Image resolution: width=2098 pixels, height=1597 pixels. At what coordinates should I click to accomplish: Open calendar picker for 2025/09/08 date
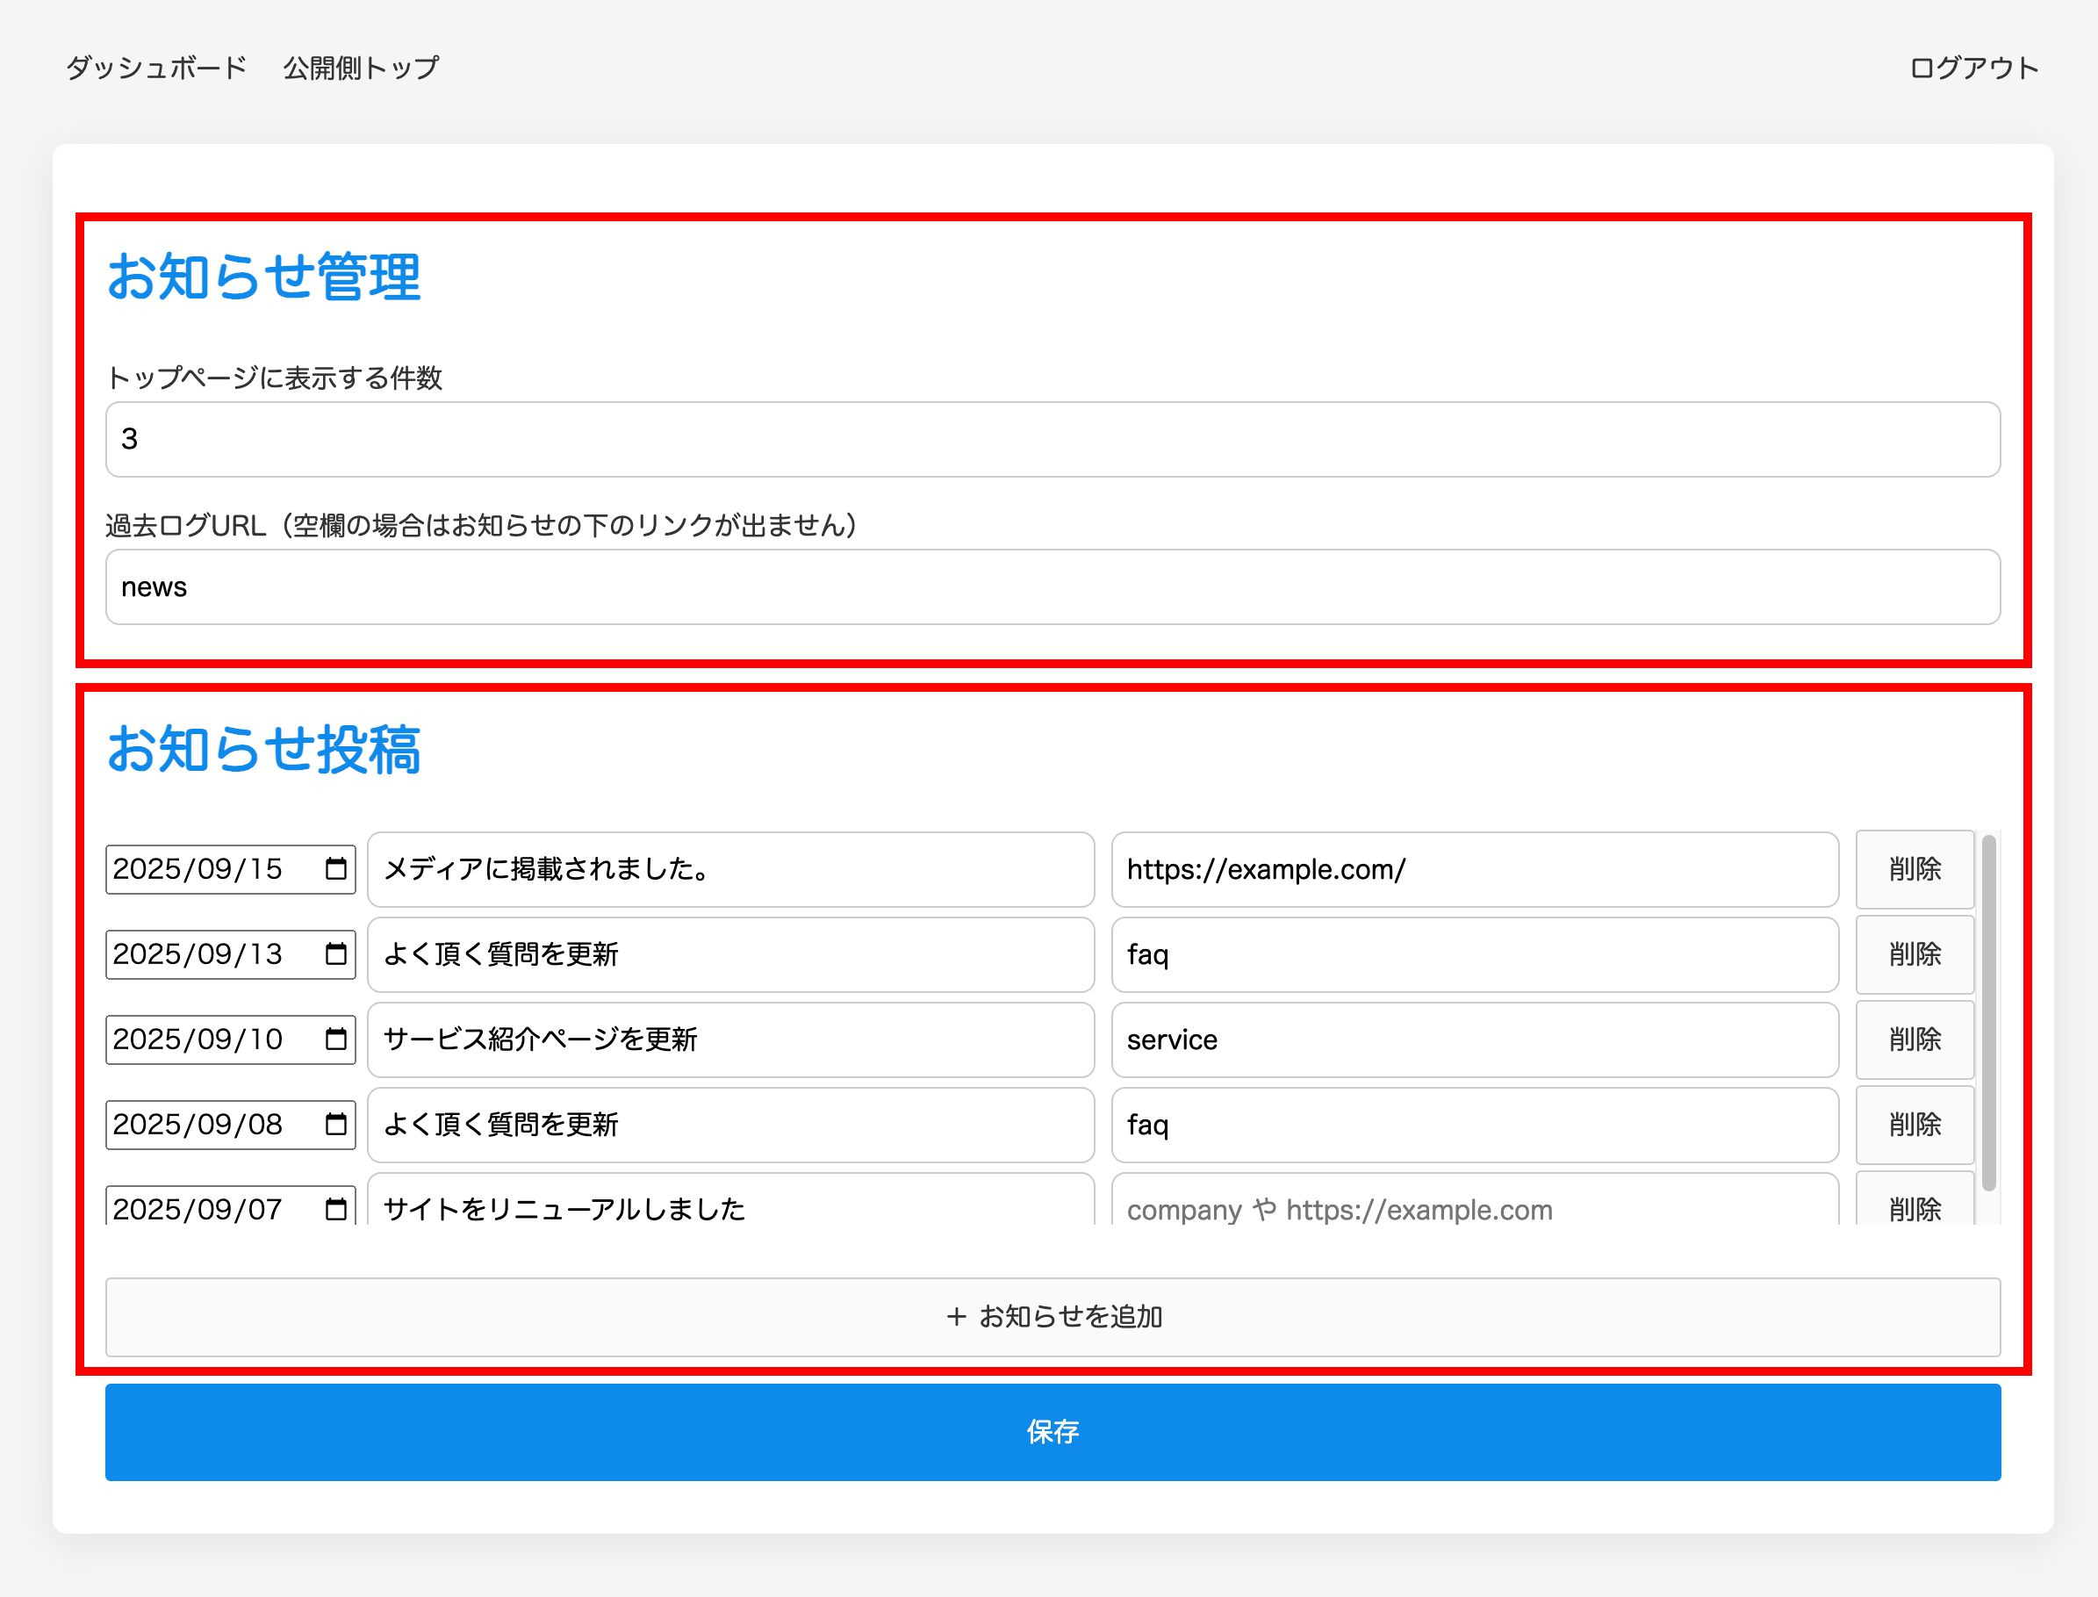[335, 1125]
